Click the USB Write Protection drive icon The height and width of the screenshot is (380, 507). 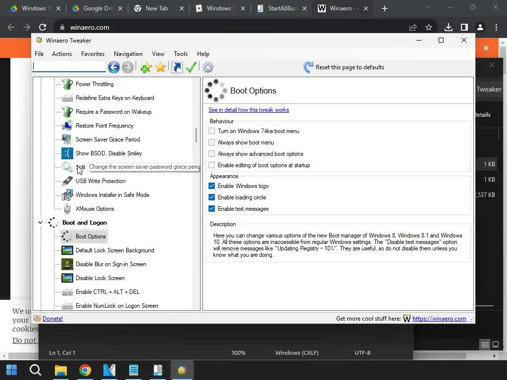pos(67,181)
